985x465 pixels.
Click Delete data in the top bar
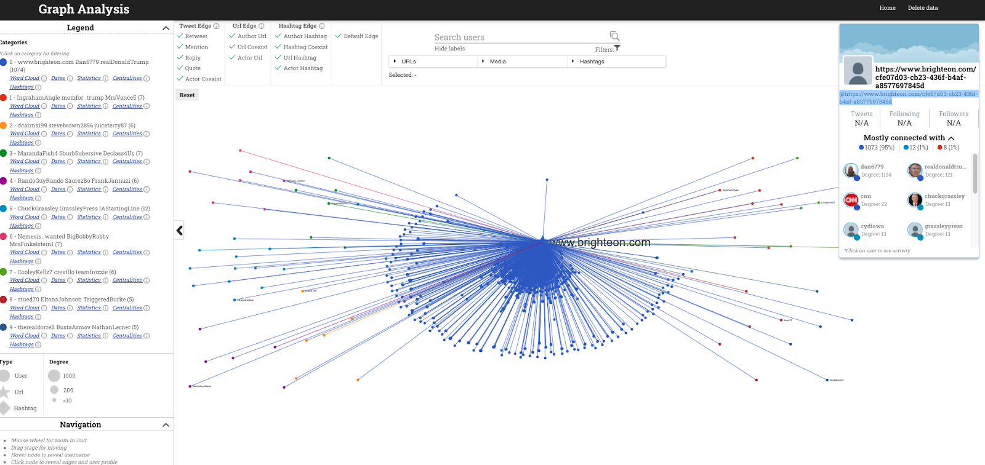(x=923, y=8)
